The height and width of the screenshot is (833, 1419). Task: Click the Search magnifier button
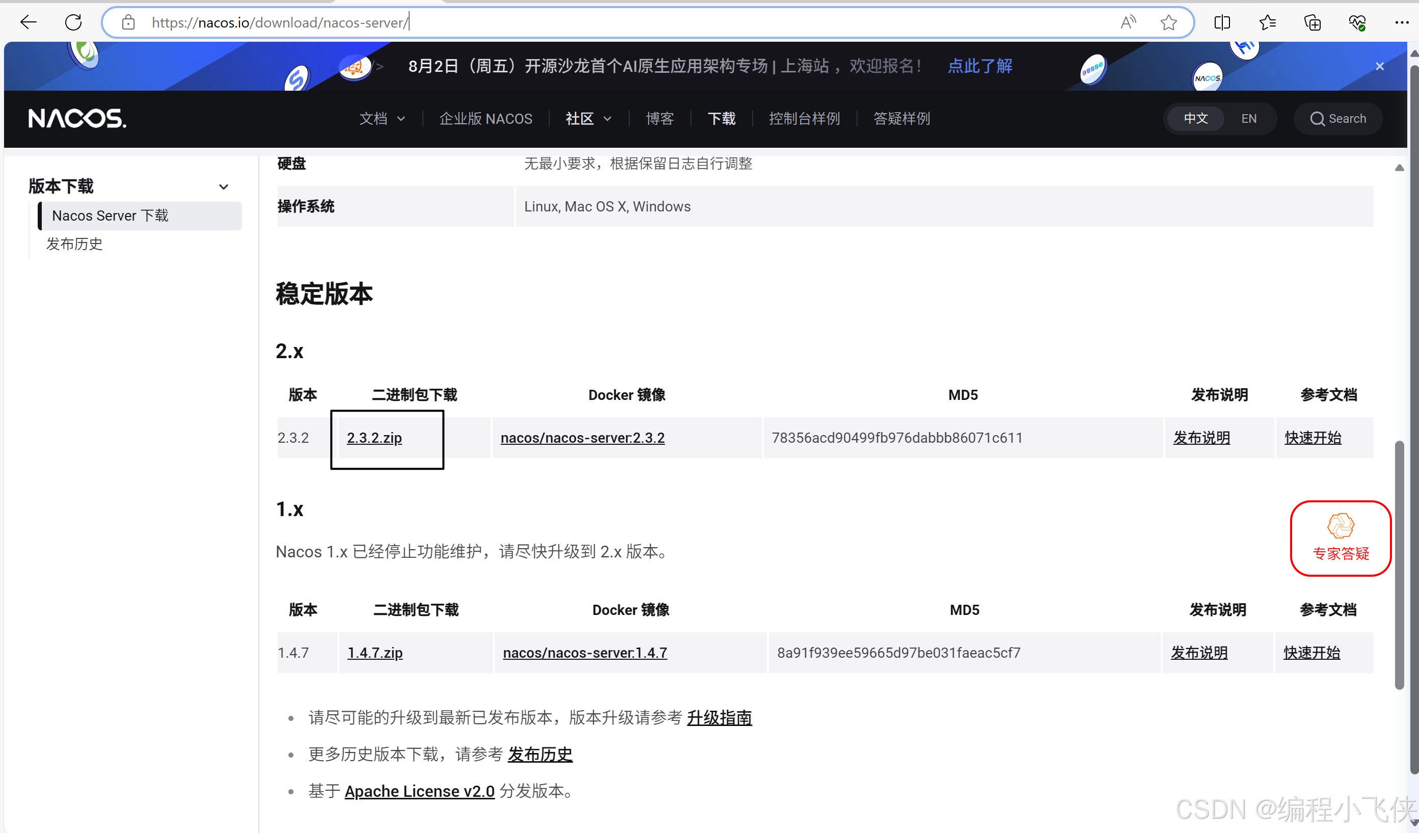pos(1338,118)
